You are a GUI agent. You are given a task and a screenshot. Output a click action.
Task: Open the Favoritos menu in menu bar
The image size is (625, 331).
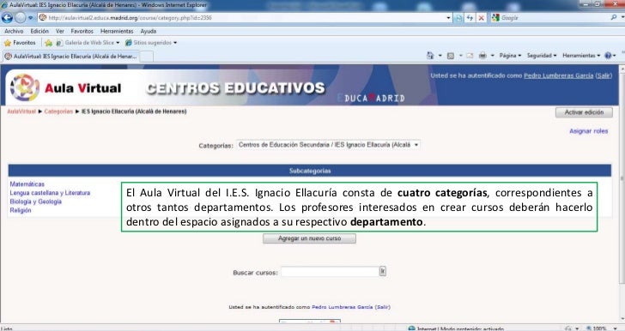pyautogui.click(x=82, y=31)
